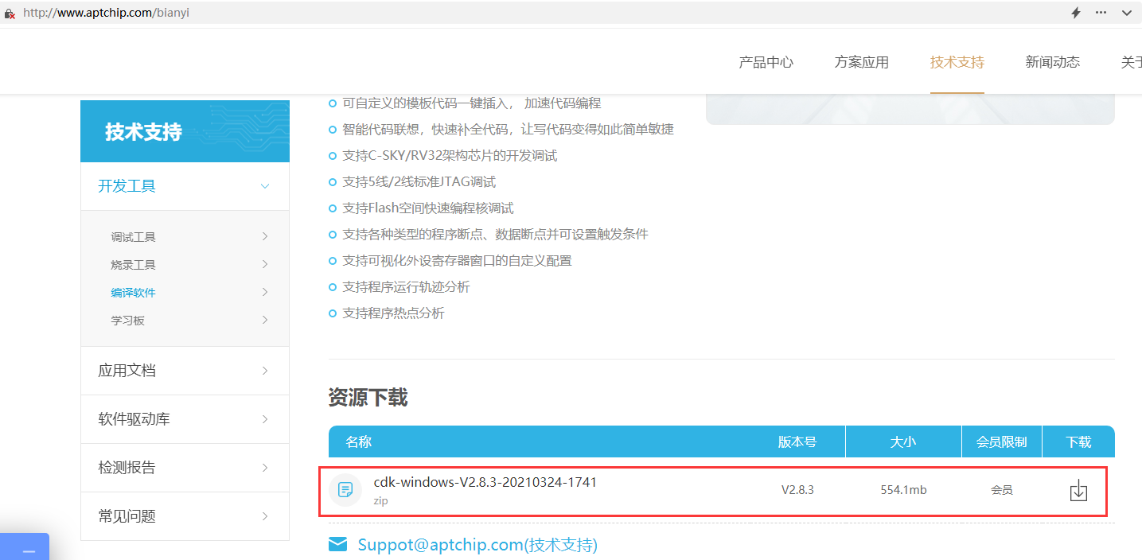Open 常见问题 in the sidebar
Screen dimensions: 1142x560
[x=185, y=516]
